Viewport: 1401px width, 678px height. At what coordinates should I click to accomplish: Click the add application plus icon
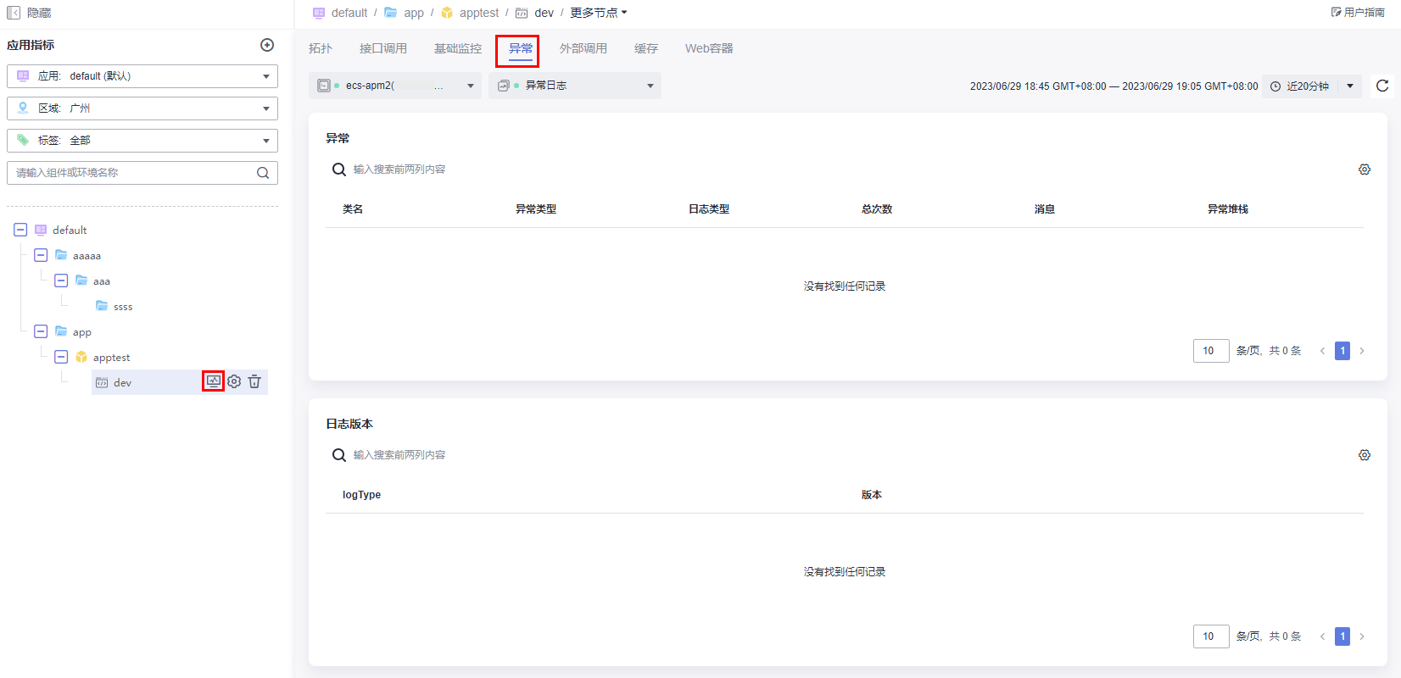(267, 45)
